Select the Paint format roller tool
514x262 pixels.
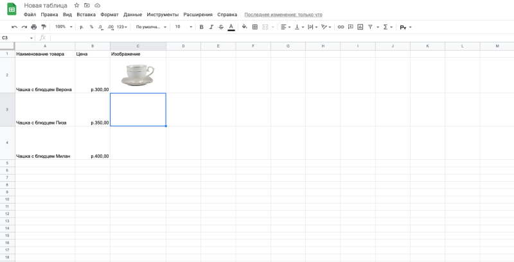44,27
